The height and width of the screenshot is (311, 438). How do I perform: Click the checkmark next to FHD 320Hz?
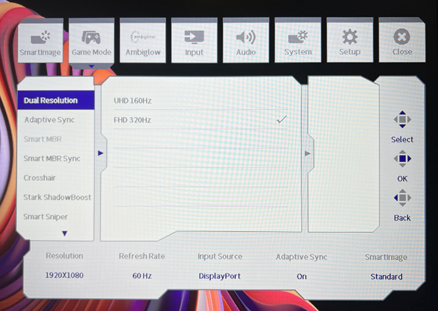click(x=281, y=119)
